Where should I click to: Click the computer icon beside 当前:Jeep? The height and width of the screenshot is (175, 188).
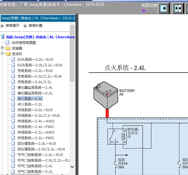tap(3, 37)
